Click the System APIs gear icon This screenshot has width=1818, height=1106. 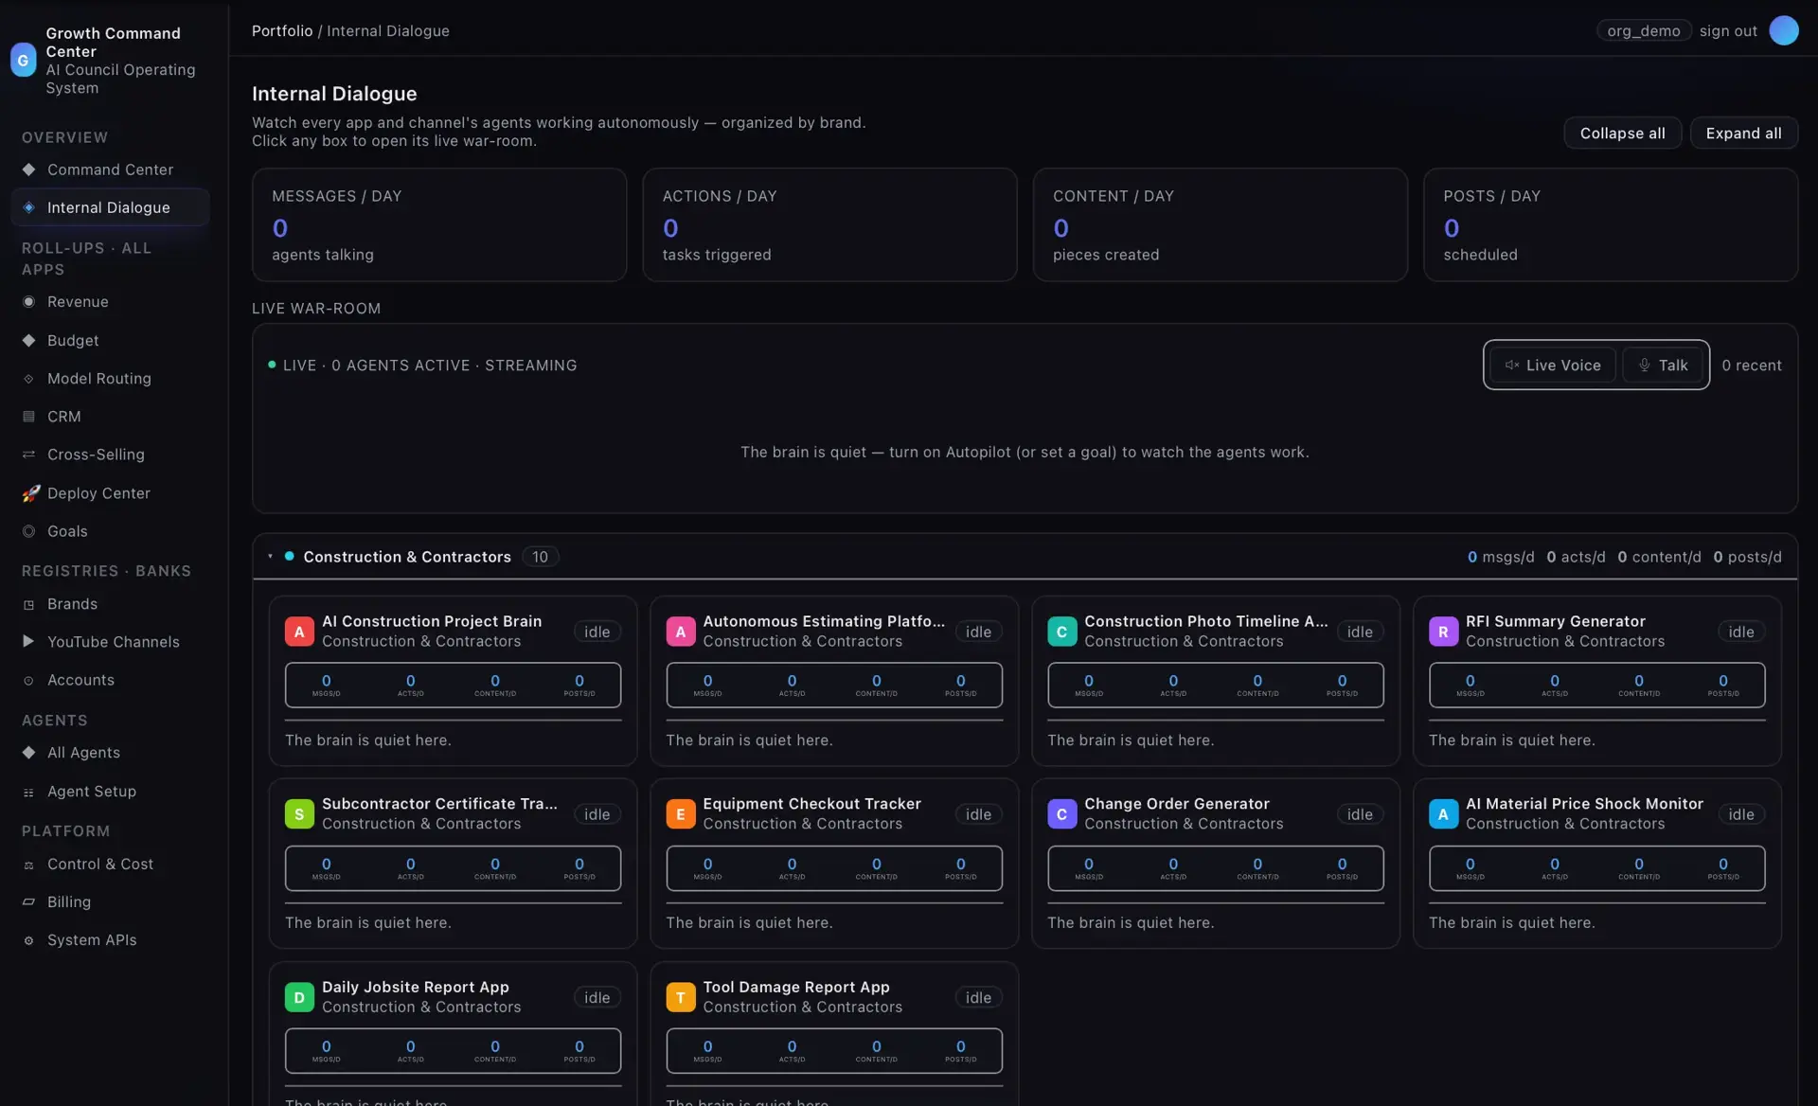coord(28,940)
